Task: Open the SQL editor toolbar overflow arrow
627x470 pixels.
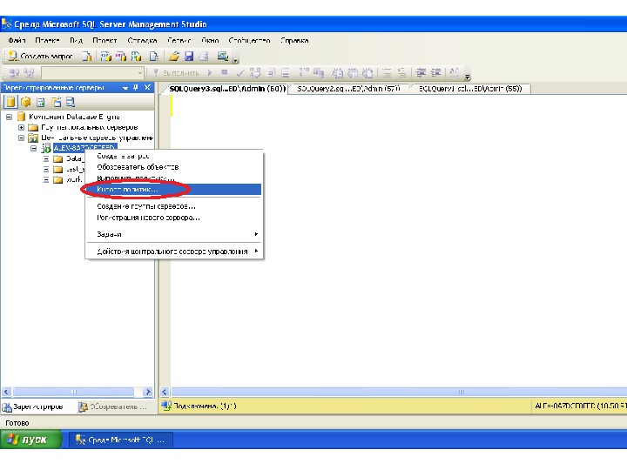Action: [x=468, y=77]
